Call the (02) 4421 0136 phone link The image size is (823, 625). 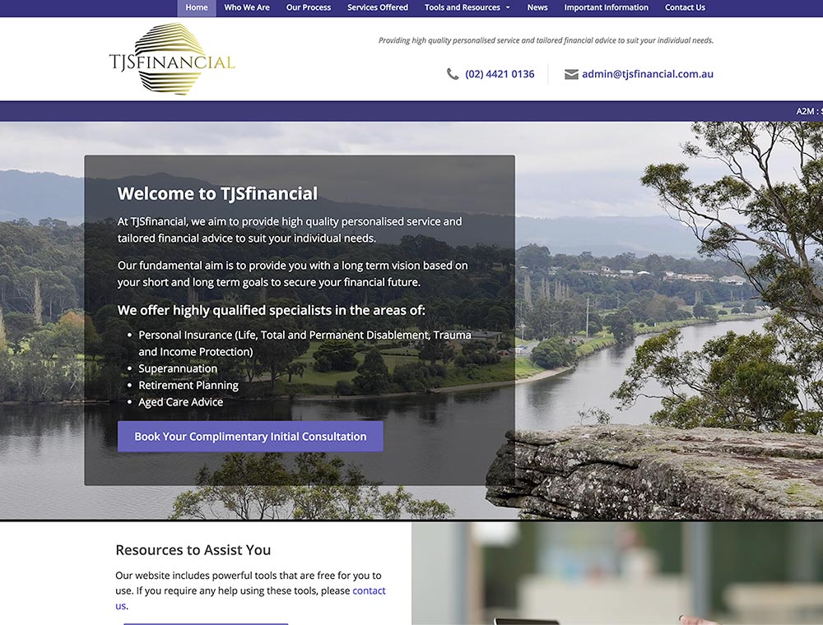pos(500,74)
